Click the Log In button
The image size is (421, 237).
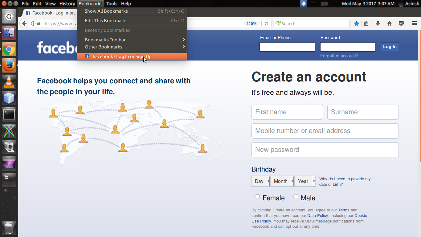390,47
